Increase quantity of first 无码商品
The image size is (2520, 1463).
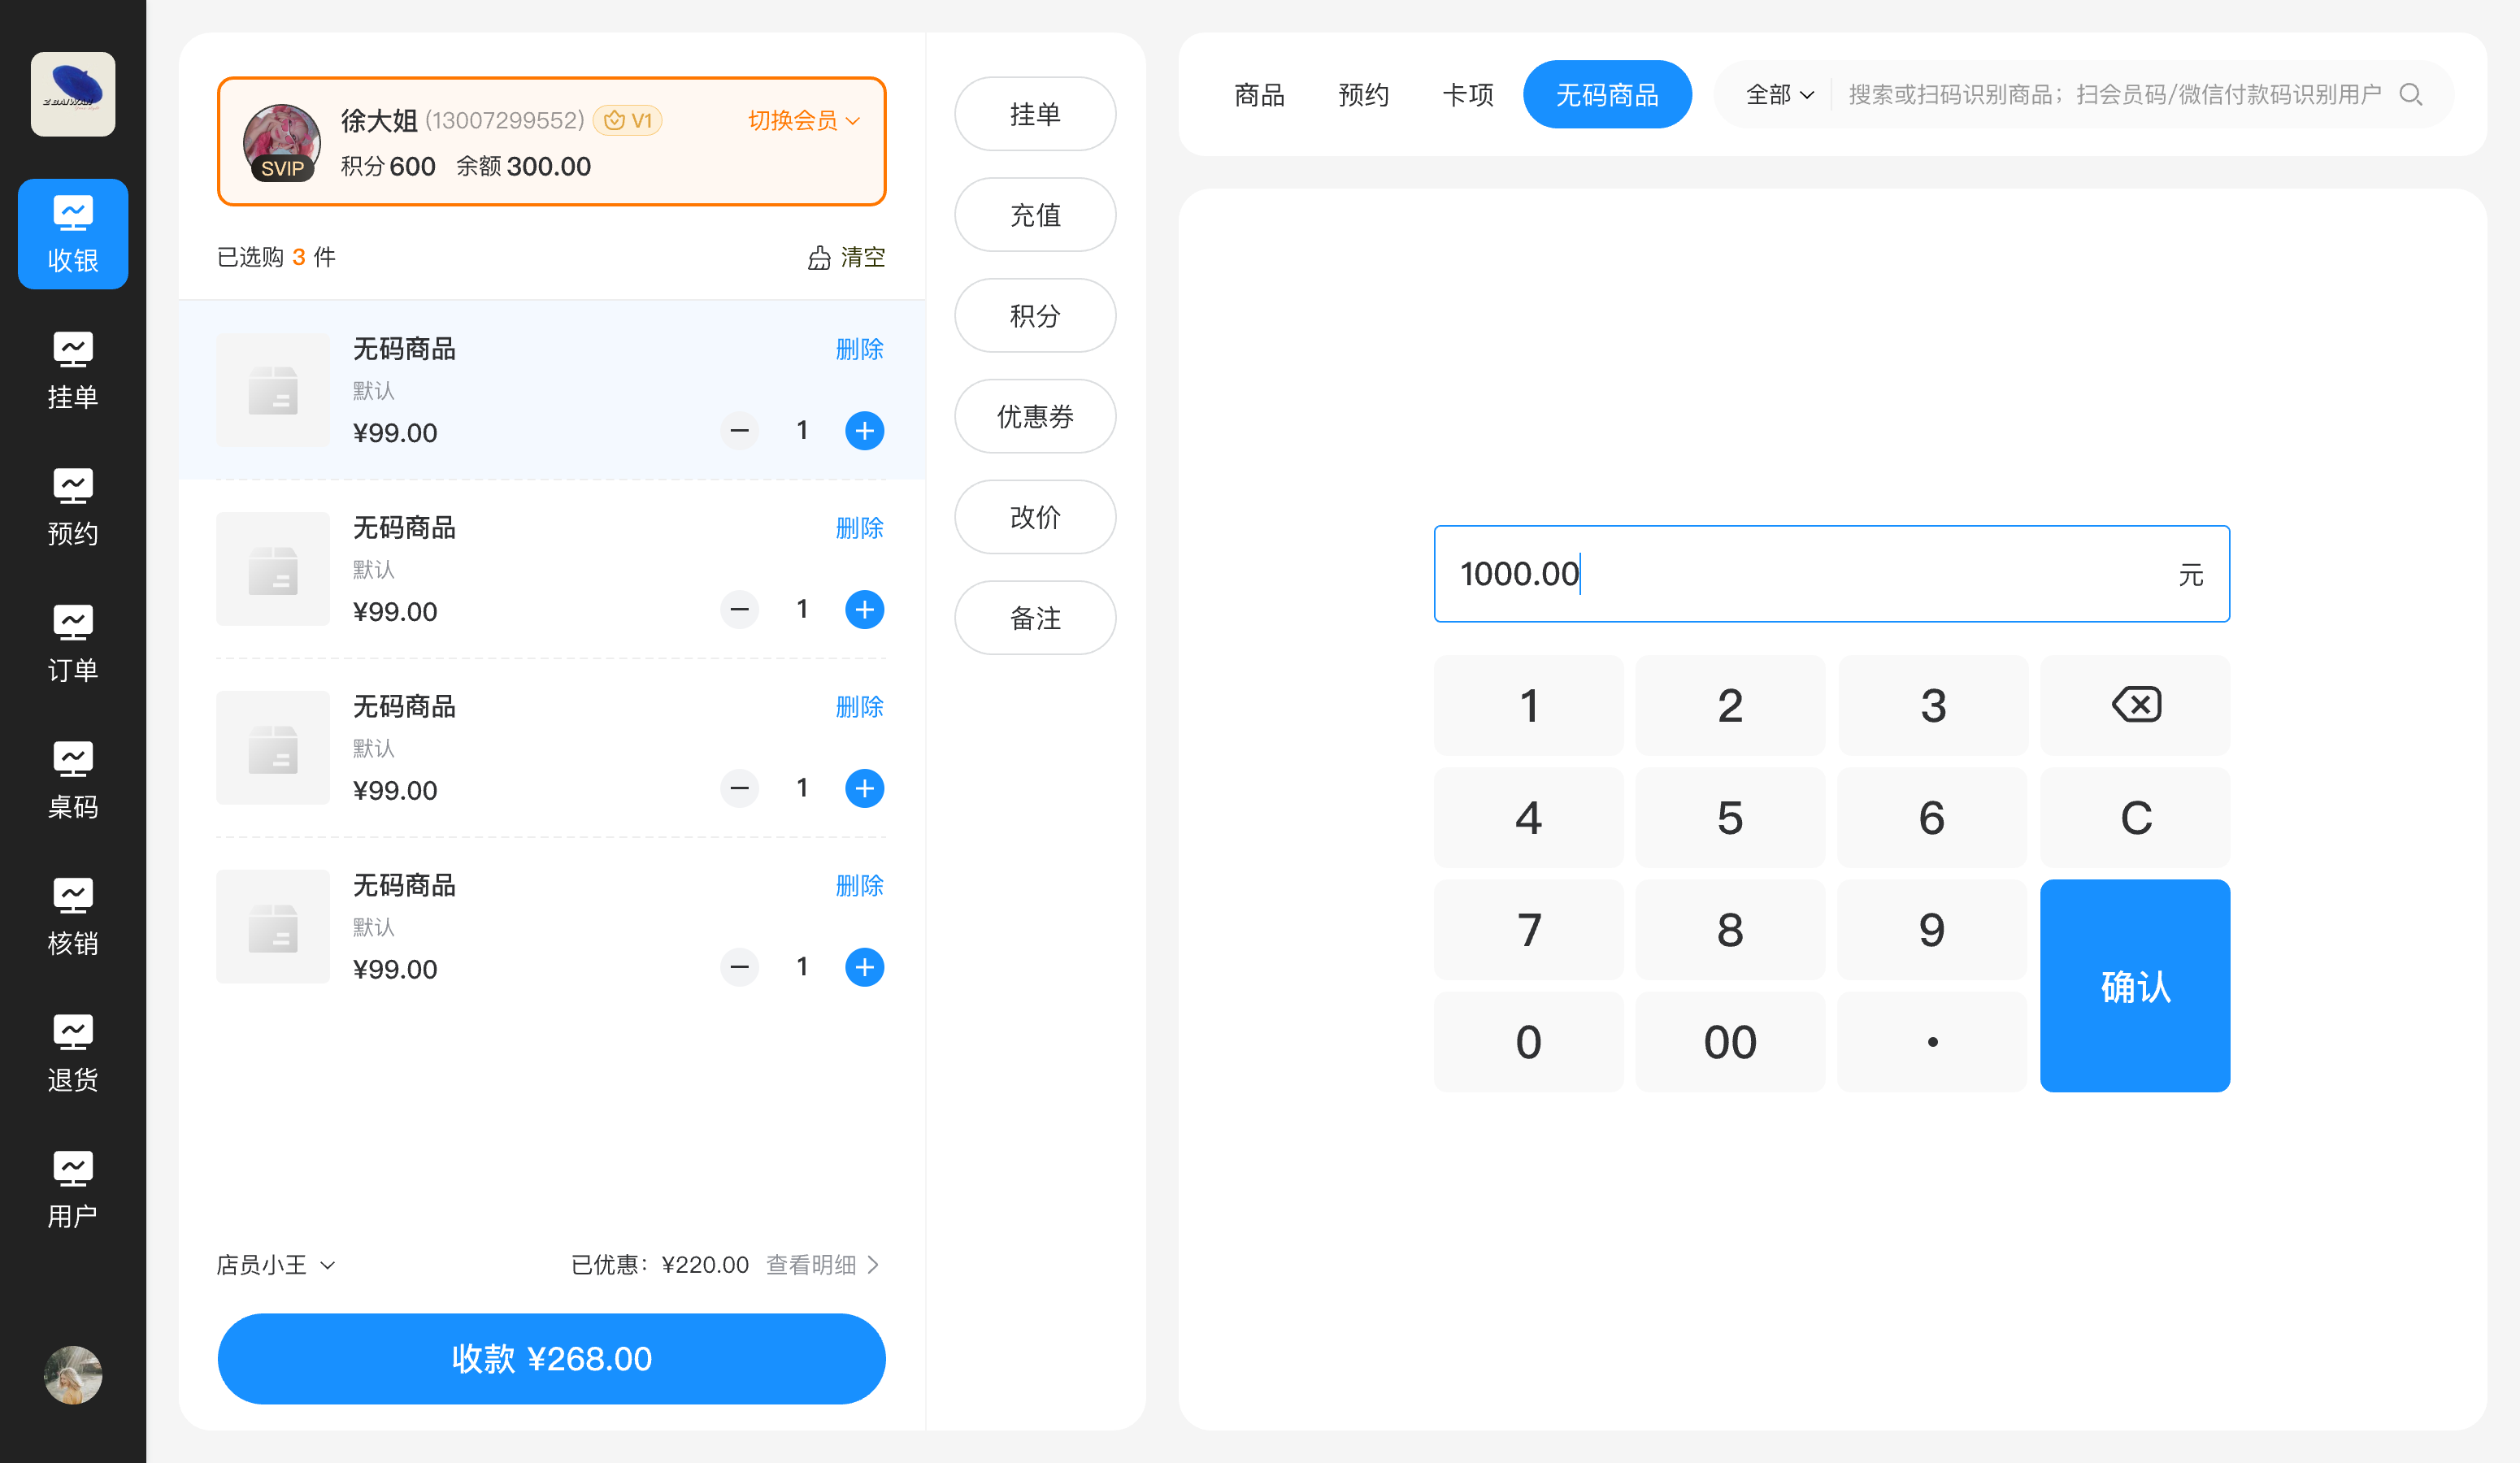[864, 431]
